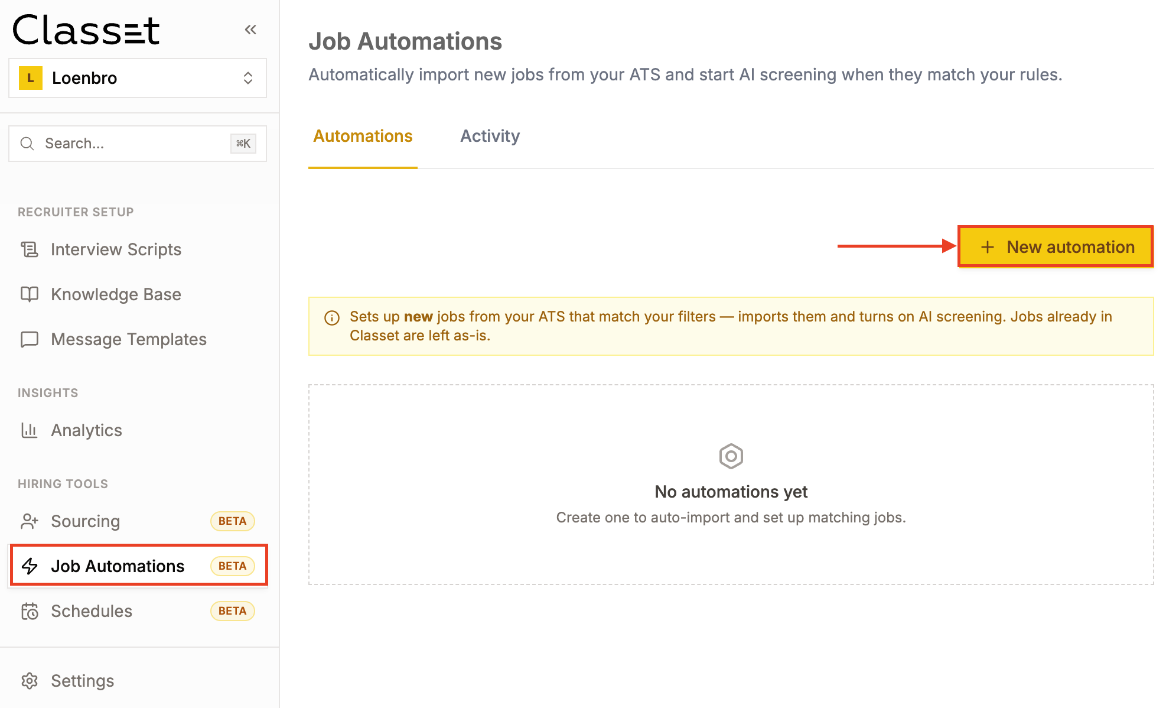The height and width of the screenshot is (708, 1166).
Task: Go to Analytics
Action: 138,430
